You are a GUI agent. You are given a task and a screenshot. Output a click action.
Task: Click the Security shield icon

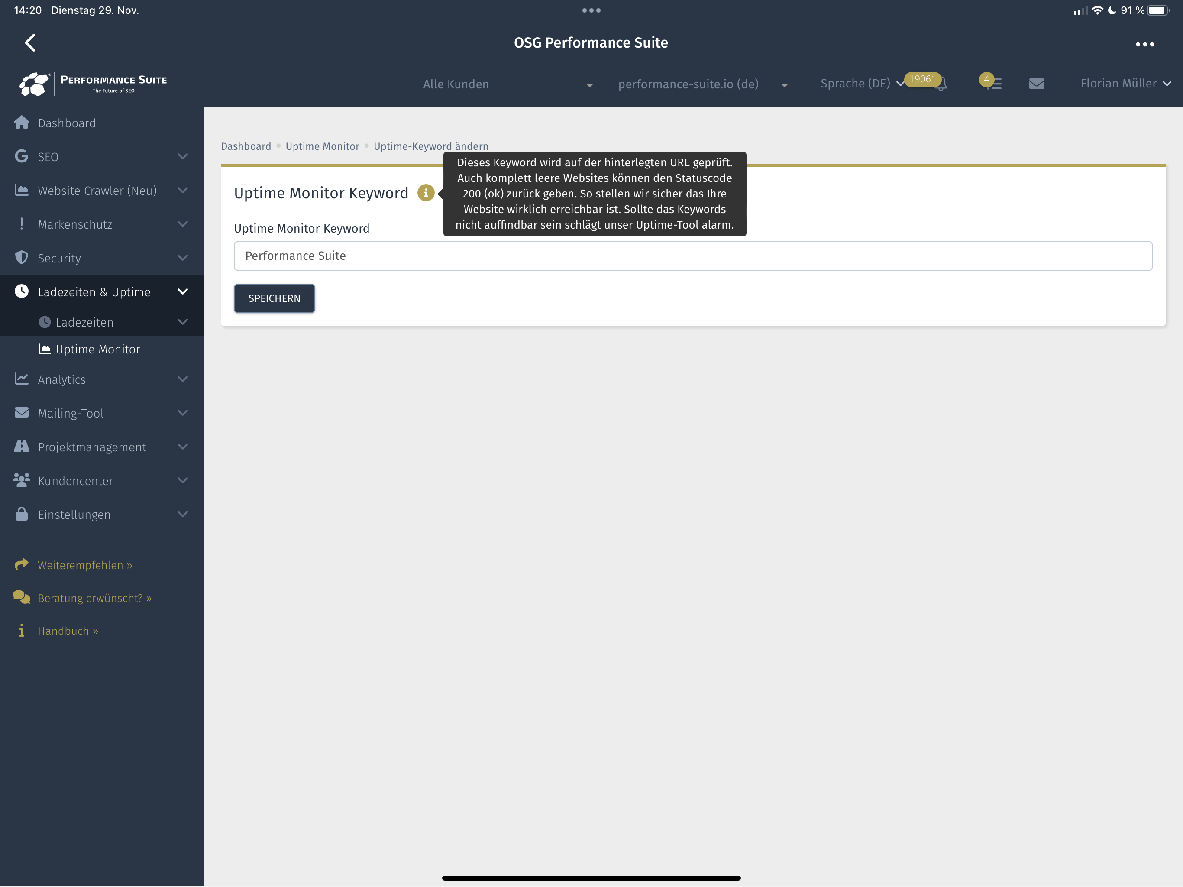point(21,258)
